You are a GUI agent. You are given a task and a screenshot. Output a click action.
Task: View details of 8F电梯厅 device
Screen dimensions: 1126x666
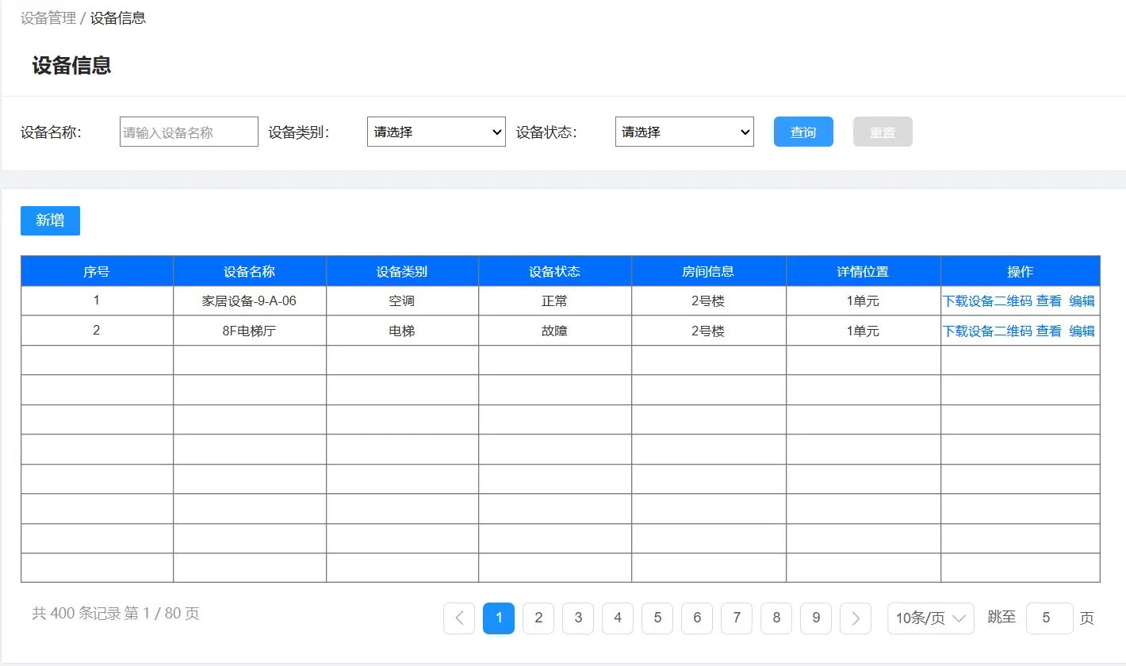coord(1048,331)
